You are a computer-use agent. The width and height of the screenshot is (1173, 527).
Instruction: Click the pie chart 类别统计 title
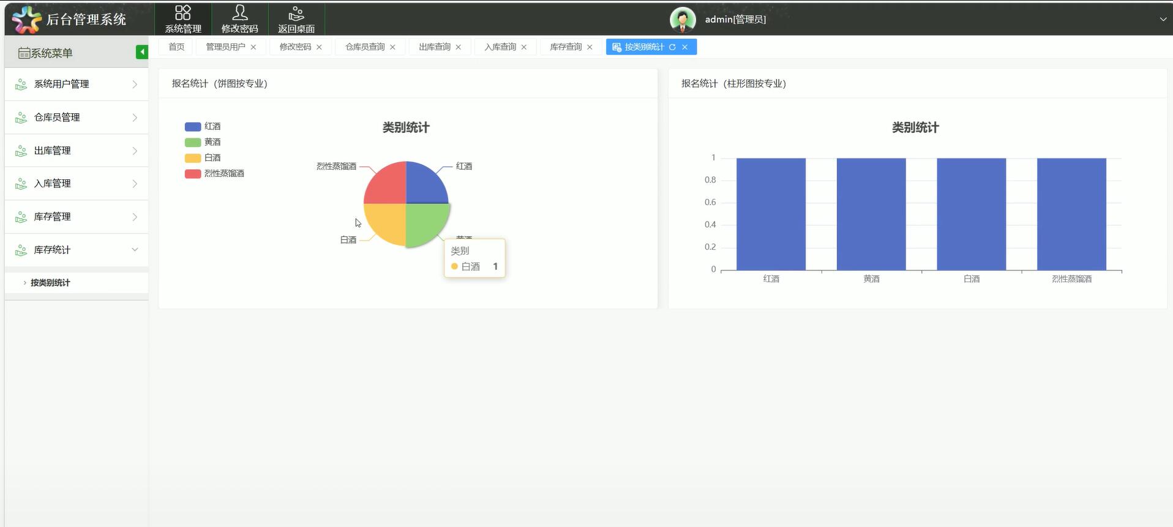click(x=406, y=128)
